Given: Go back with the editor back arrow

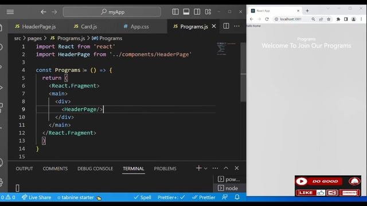Looking at the screenshot, I should point(44,11).
